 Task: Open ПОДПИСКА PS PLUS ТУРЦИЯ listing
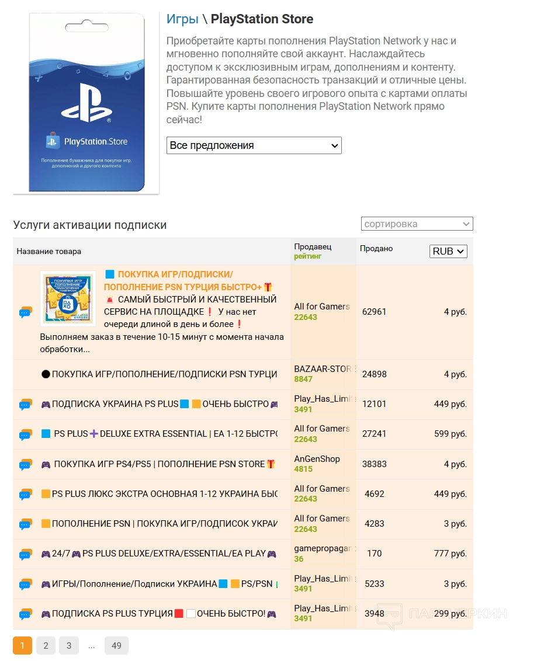click(x=158, y=614)
